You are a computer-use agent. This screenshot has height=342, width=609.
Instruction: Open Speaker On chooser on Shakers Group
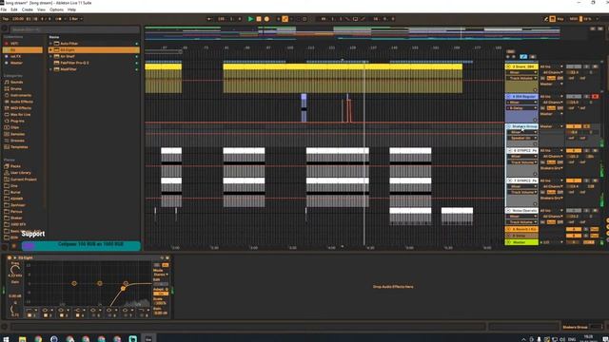coord(522,138)
